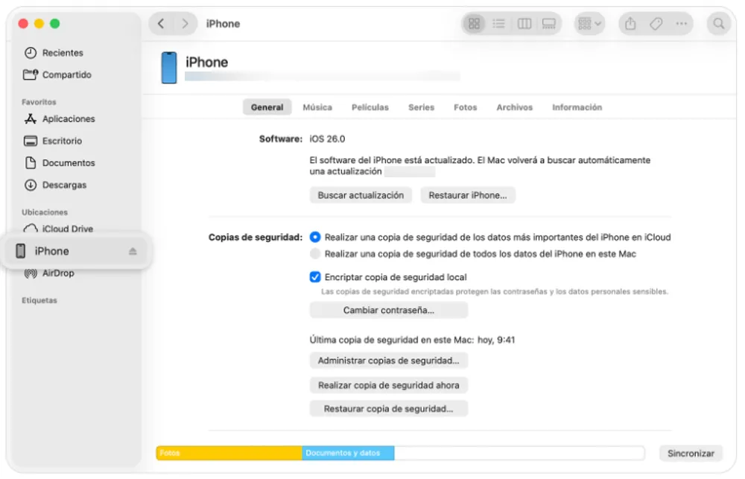Image resolution: width=745 pixels, height=479 pixels.
Task: Go forward using the right navigation chevron
Action: (x=185, y=23)
